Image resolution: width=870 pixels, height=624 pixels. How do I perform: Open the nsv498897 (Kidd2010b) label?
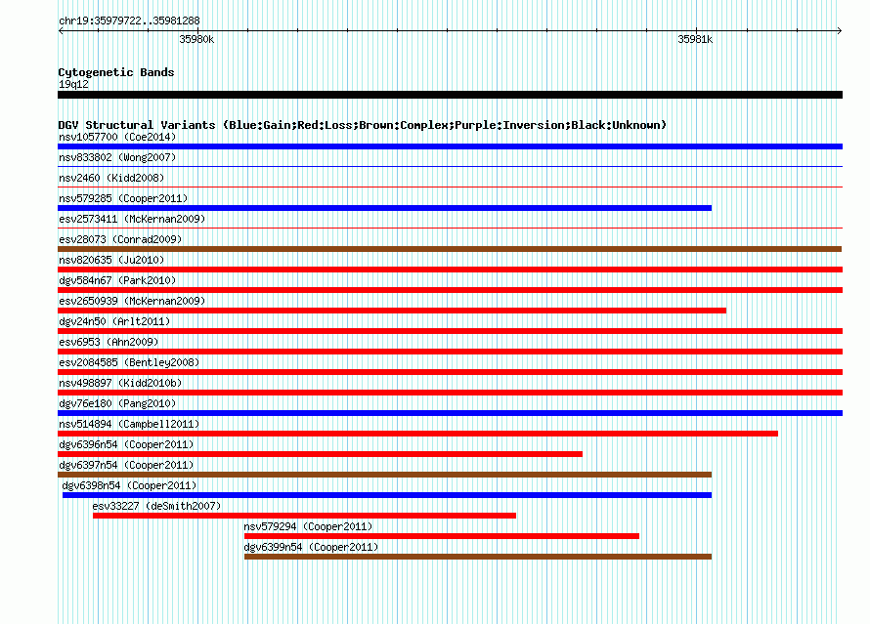pos(120,383)
